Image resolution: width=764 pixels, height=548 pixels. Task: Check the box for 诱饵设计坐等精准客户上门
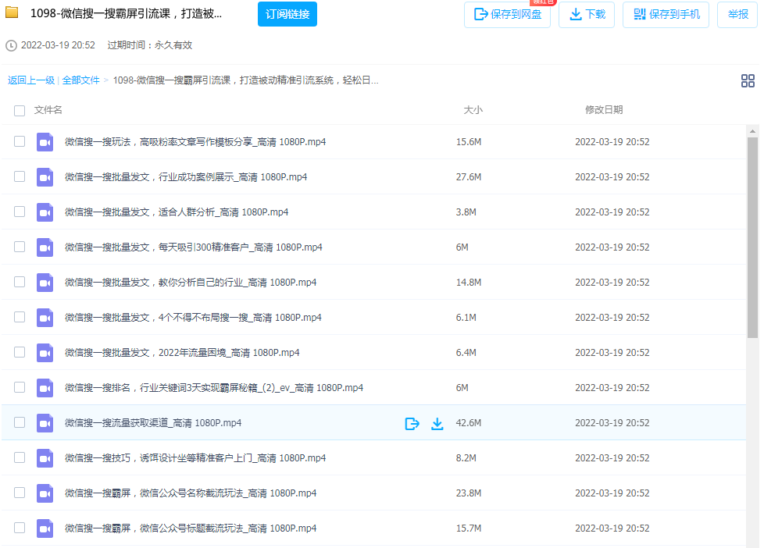coord(20,457)
